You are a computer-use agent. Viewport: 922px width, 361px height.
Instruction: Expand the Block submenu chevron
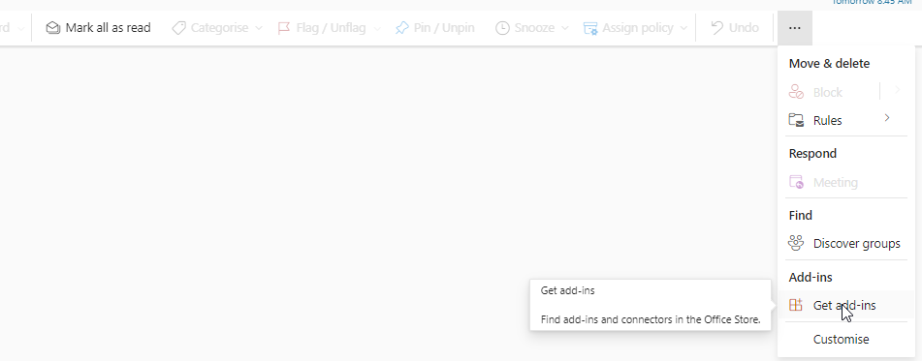(x=897, y=90)
